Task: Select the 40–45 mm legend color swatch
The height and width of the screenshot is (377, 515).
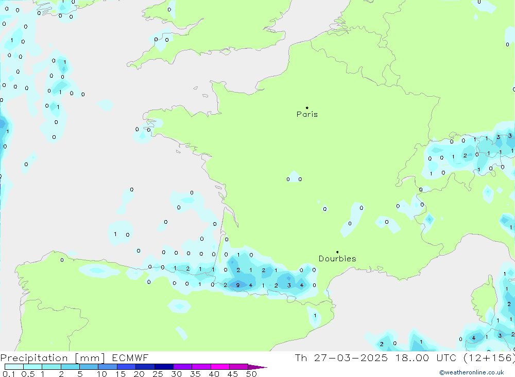Action: point(220,367)
